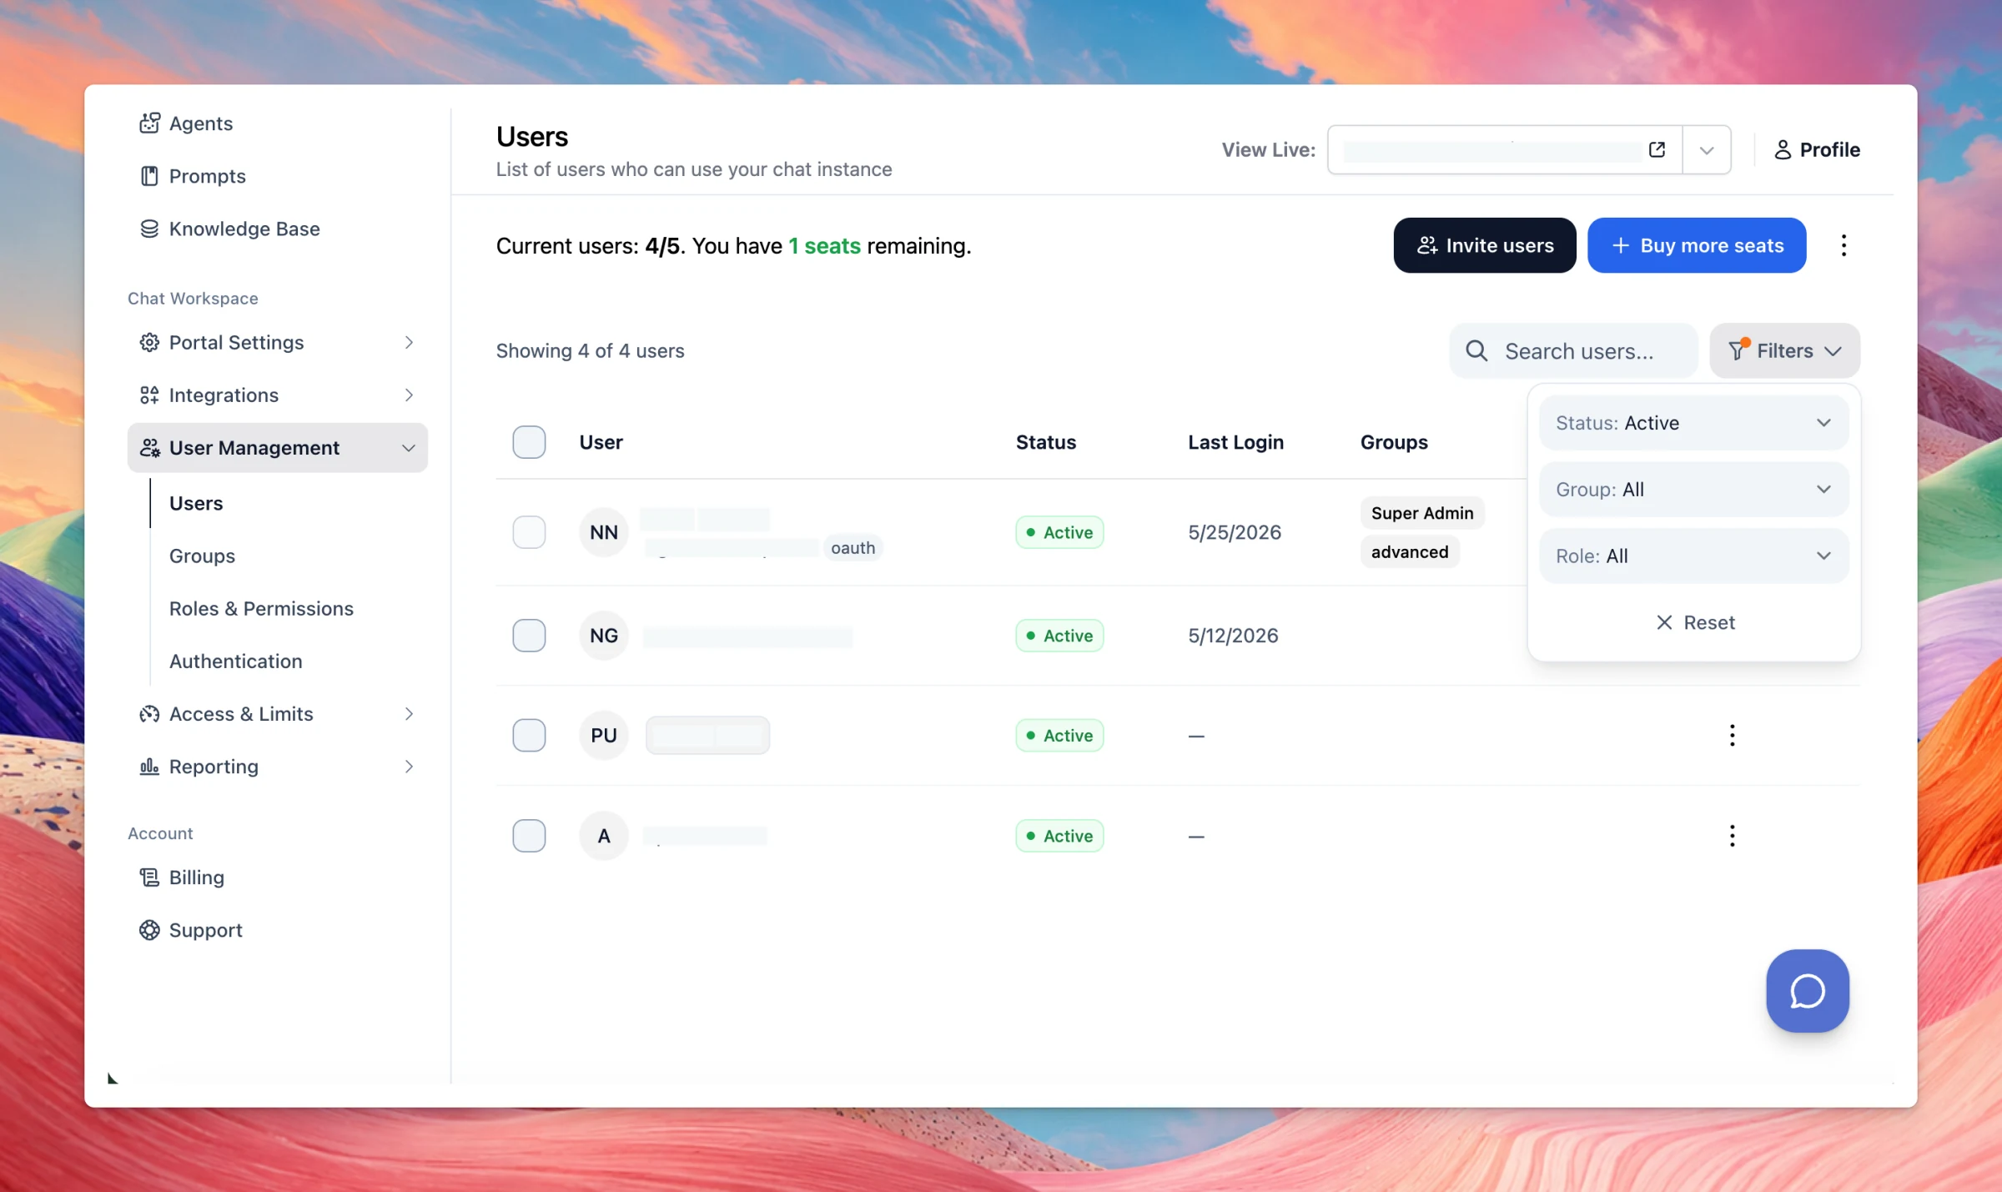Expand the Reporting chevron
The height and width of the screenshot is (1192, 2002).
[x=409, y=767]
